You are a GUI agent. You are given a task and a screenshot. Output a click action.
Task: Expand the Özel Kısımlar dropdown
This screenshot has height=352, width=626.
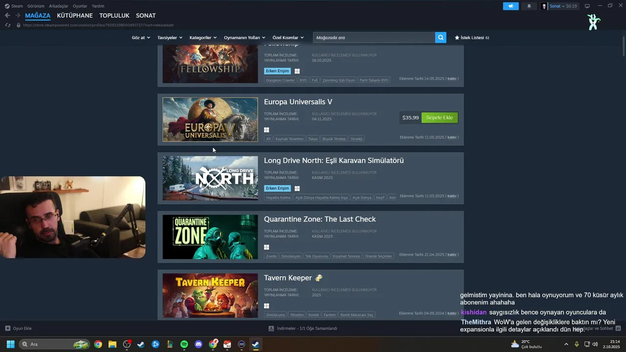(288, 38)
